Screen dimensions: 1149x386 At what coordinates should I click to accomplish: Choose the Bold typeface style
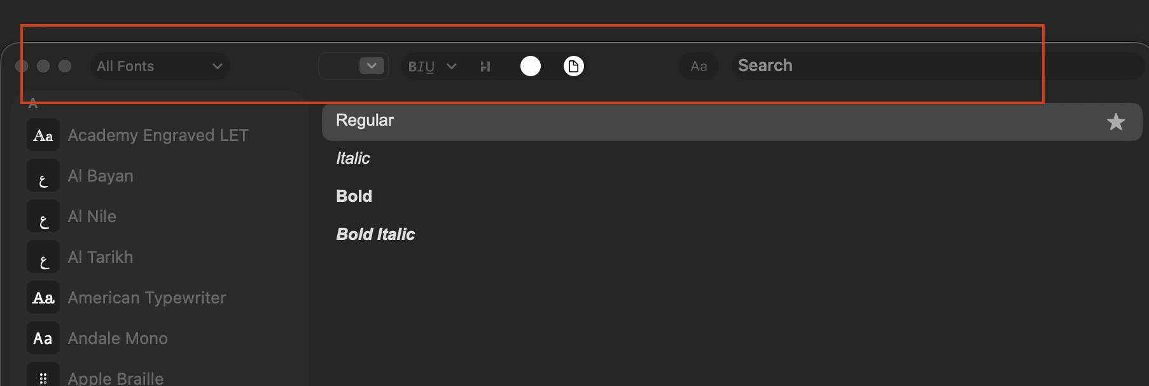[354, 196]
